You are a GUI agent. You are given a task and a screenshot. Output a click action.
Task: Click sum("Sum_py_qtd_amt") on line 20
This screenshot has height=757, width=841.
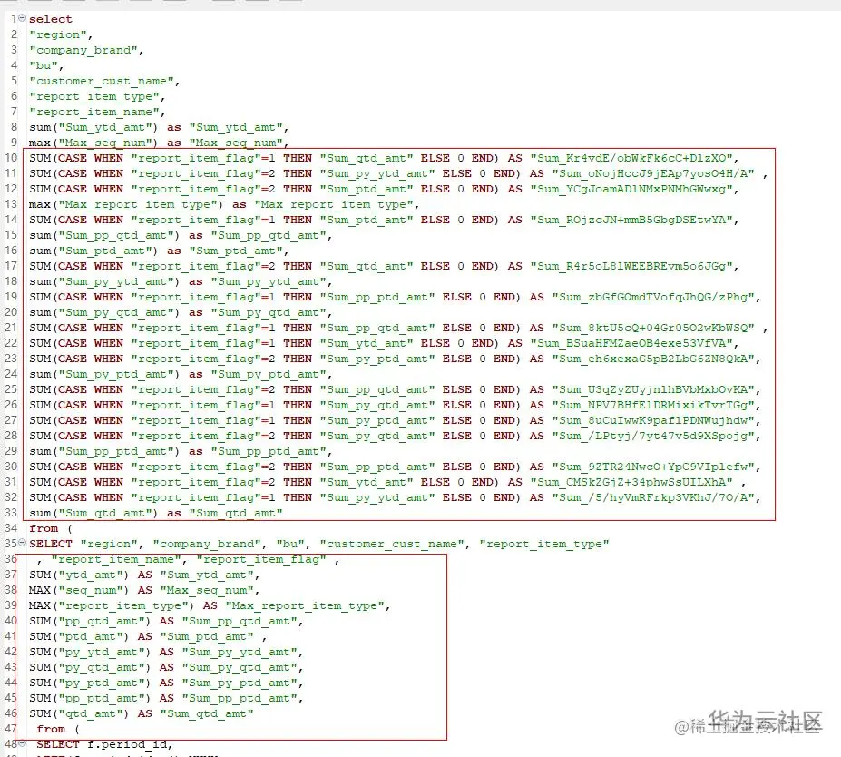(x=104, y=312)
